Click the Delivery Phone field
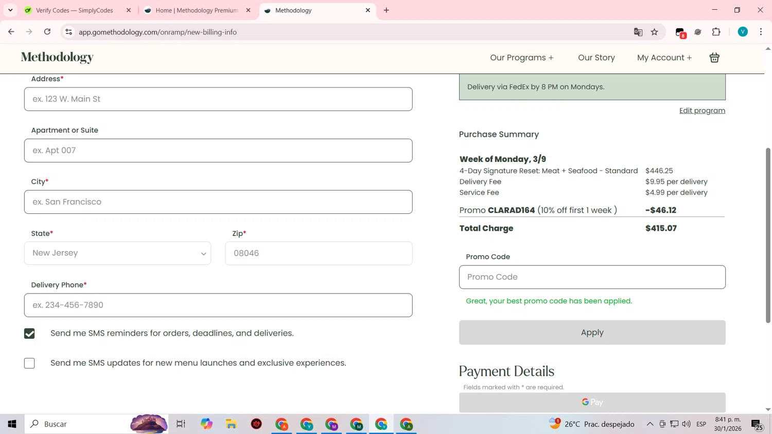 tap(218, 305)
